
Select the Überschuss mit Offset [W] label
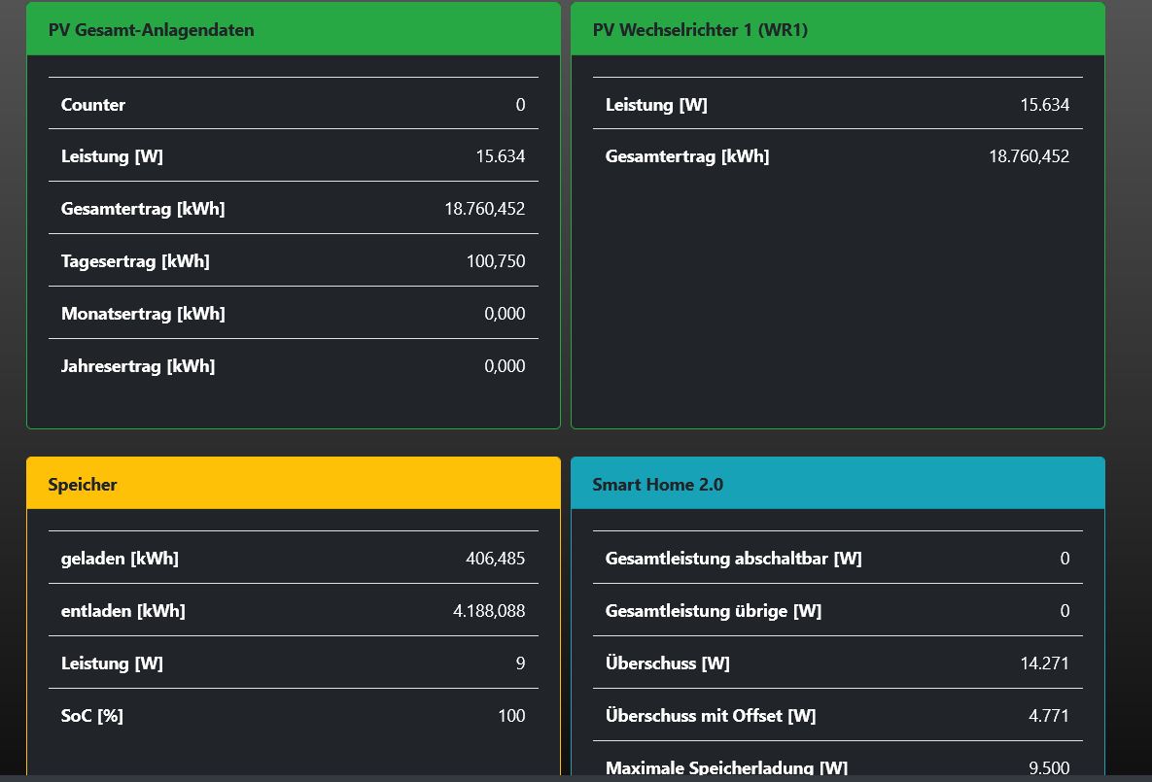click(711, 716)
